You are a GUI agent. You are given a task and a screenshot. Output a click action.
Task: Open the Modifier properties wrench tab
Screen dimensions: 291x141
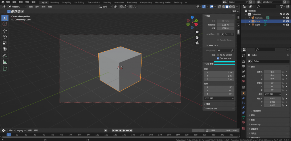click(x=243, y=98)
